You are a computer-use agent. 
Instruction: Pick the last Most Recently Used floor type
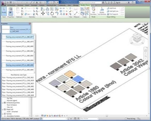pyautogui.click(x=18, y=95)
